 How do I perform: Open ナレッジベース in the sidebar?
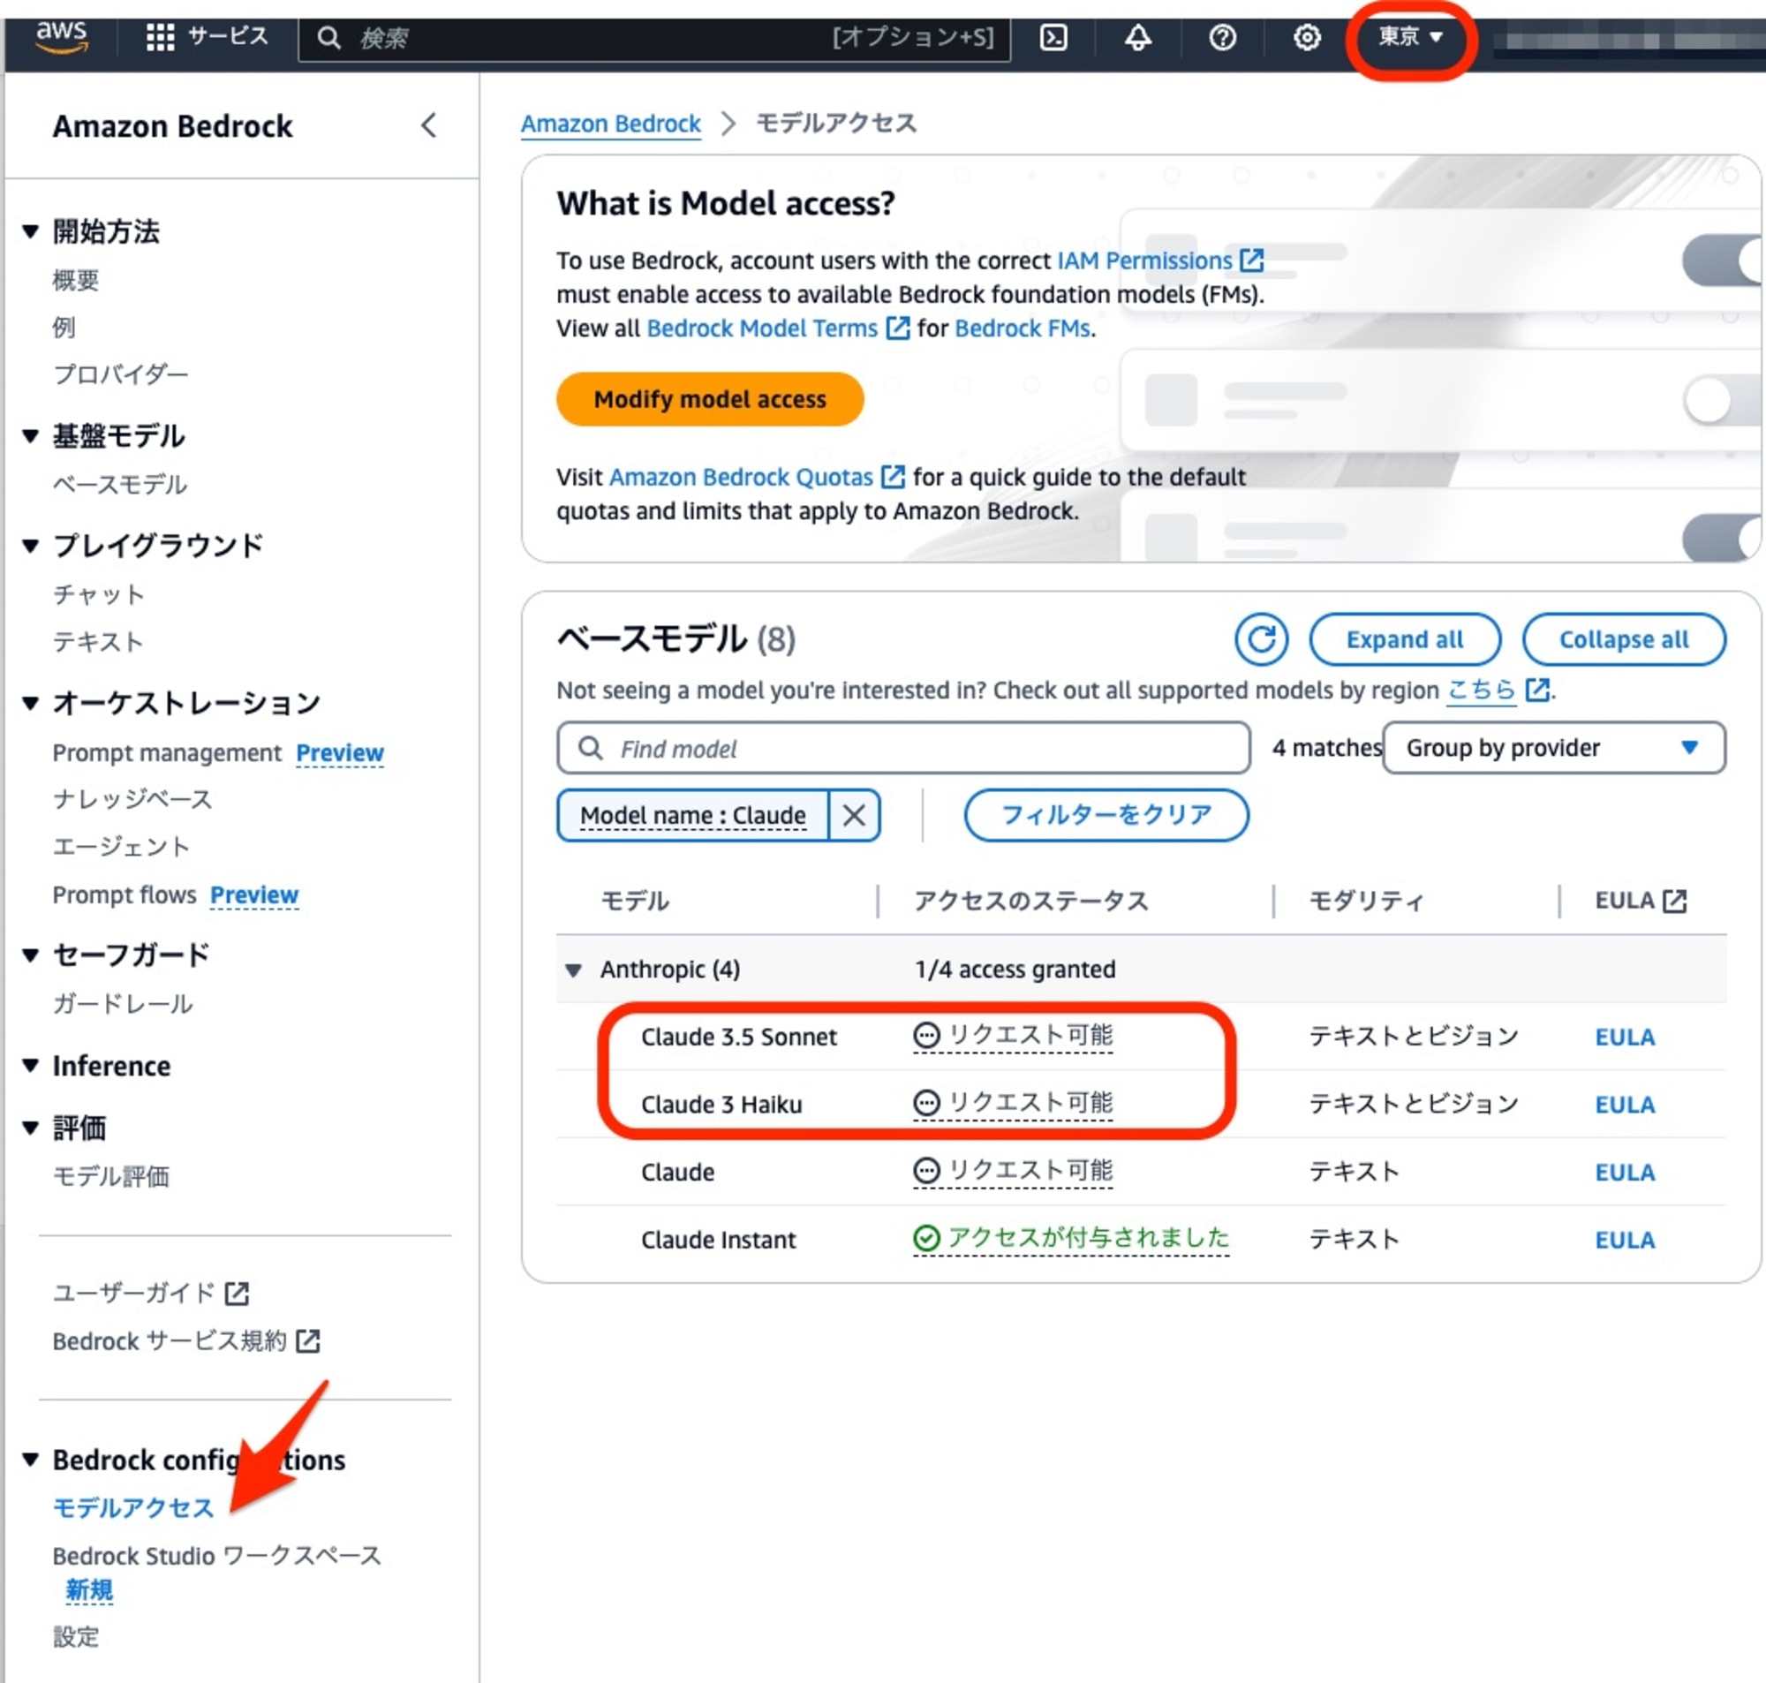(132, 798)
